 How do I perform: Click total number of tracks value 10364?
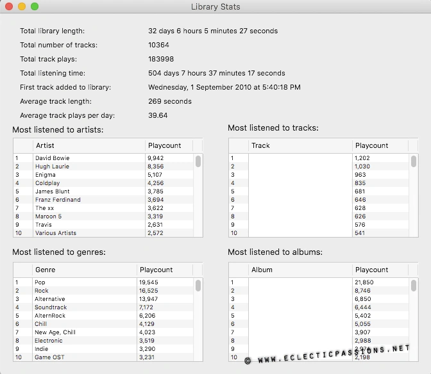coord(158,45)
